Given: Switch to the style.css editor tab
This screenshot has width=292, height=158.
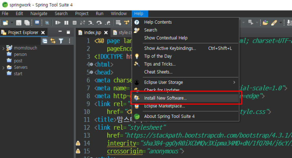Looking at the screenshot, I should point(125,33).
